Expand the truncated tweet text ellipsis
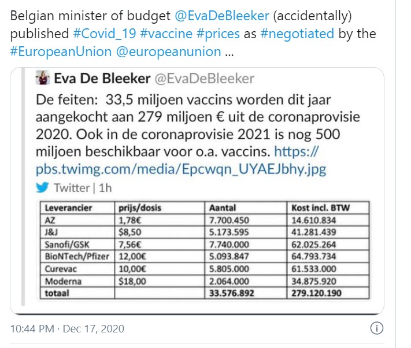 229,51
